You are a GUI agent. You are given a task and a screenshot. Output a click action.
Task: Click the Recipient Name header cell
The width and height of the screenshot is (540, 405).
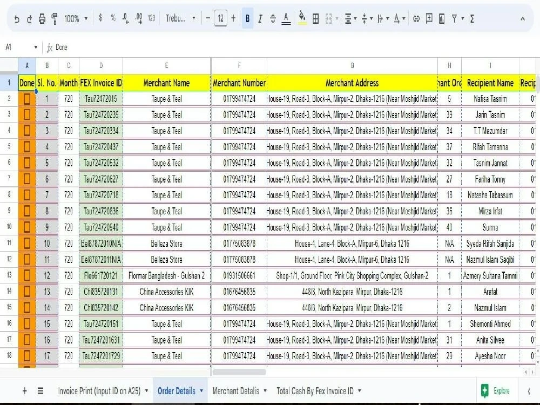490,83
